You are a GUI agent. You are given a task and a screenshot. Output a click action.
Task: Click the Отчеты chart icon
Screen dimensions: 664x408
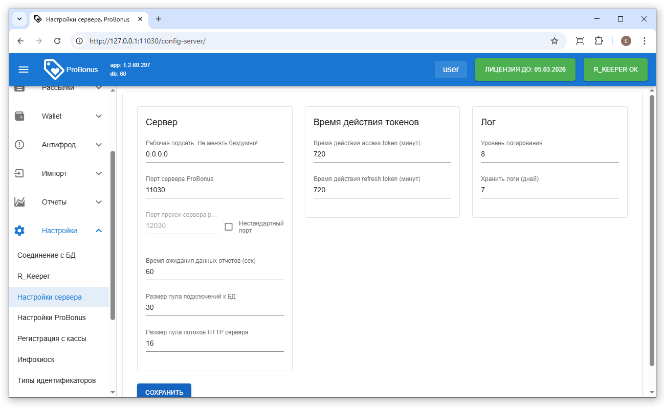click(x=19, y=202)
